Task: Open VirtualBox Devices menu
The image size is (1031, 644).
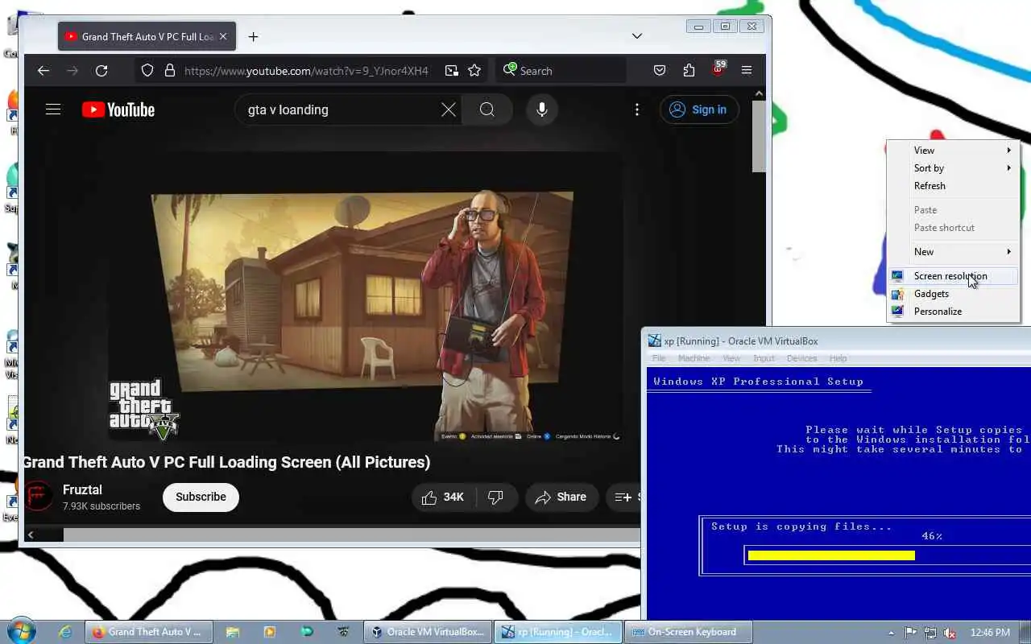Action: pos(801,358)
